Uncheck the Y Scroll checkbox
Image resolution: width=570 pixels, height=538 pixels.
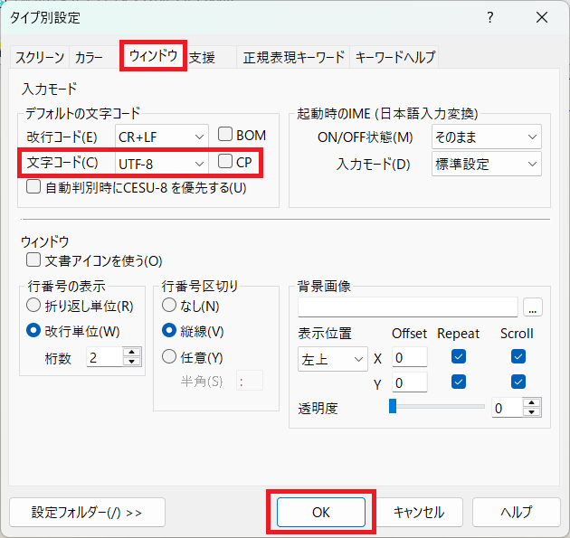[518, 382]
